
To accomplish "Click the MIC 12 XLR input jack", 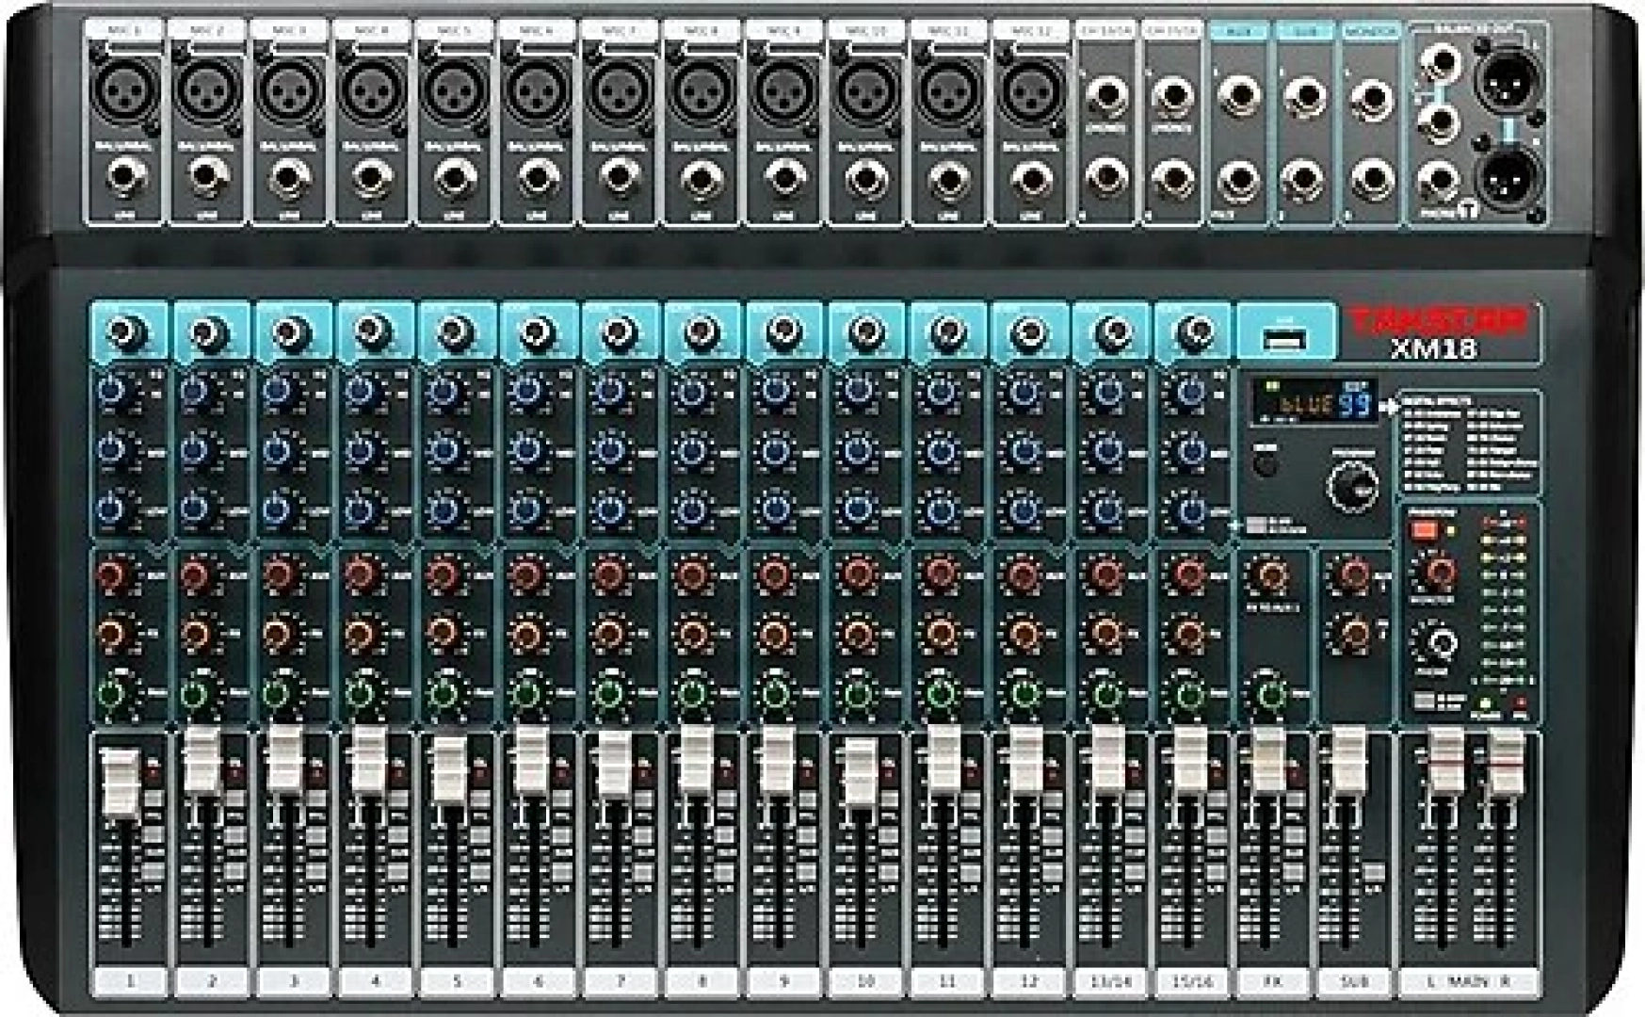I will (x=1034, y=91).
